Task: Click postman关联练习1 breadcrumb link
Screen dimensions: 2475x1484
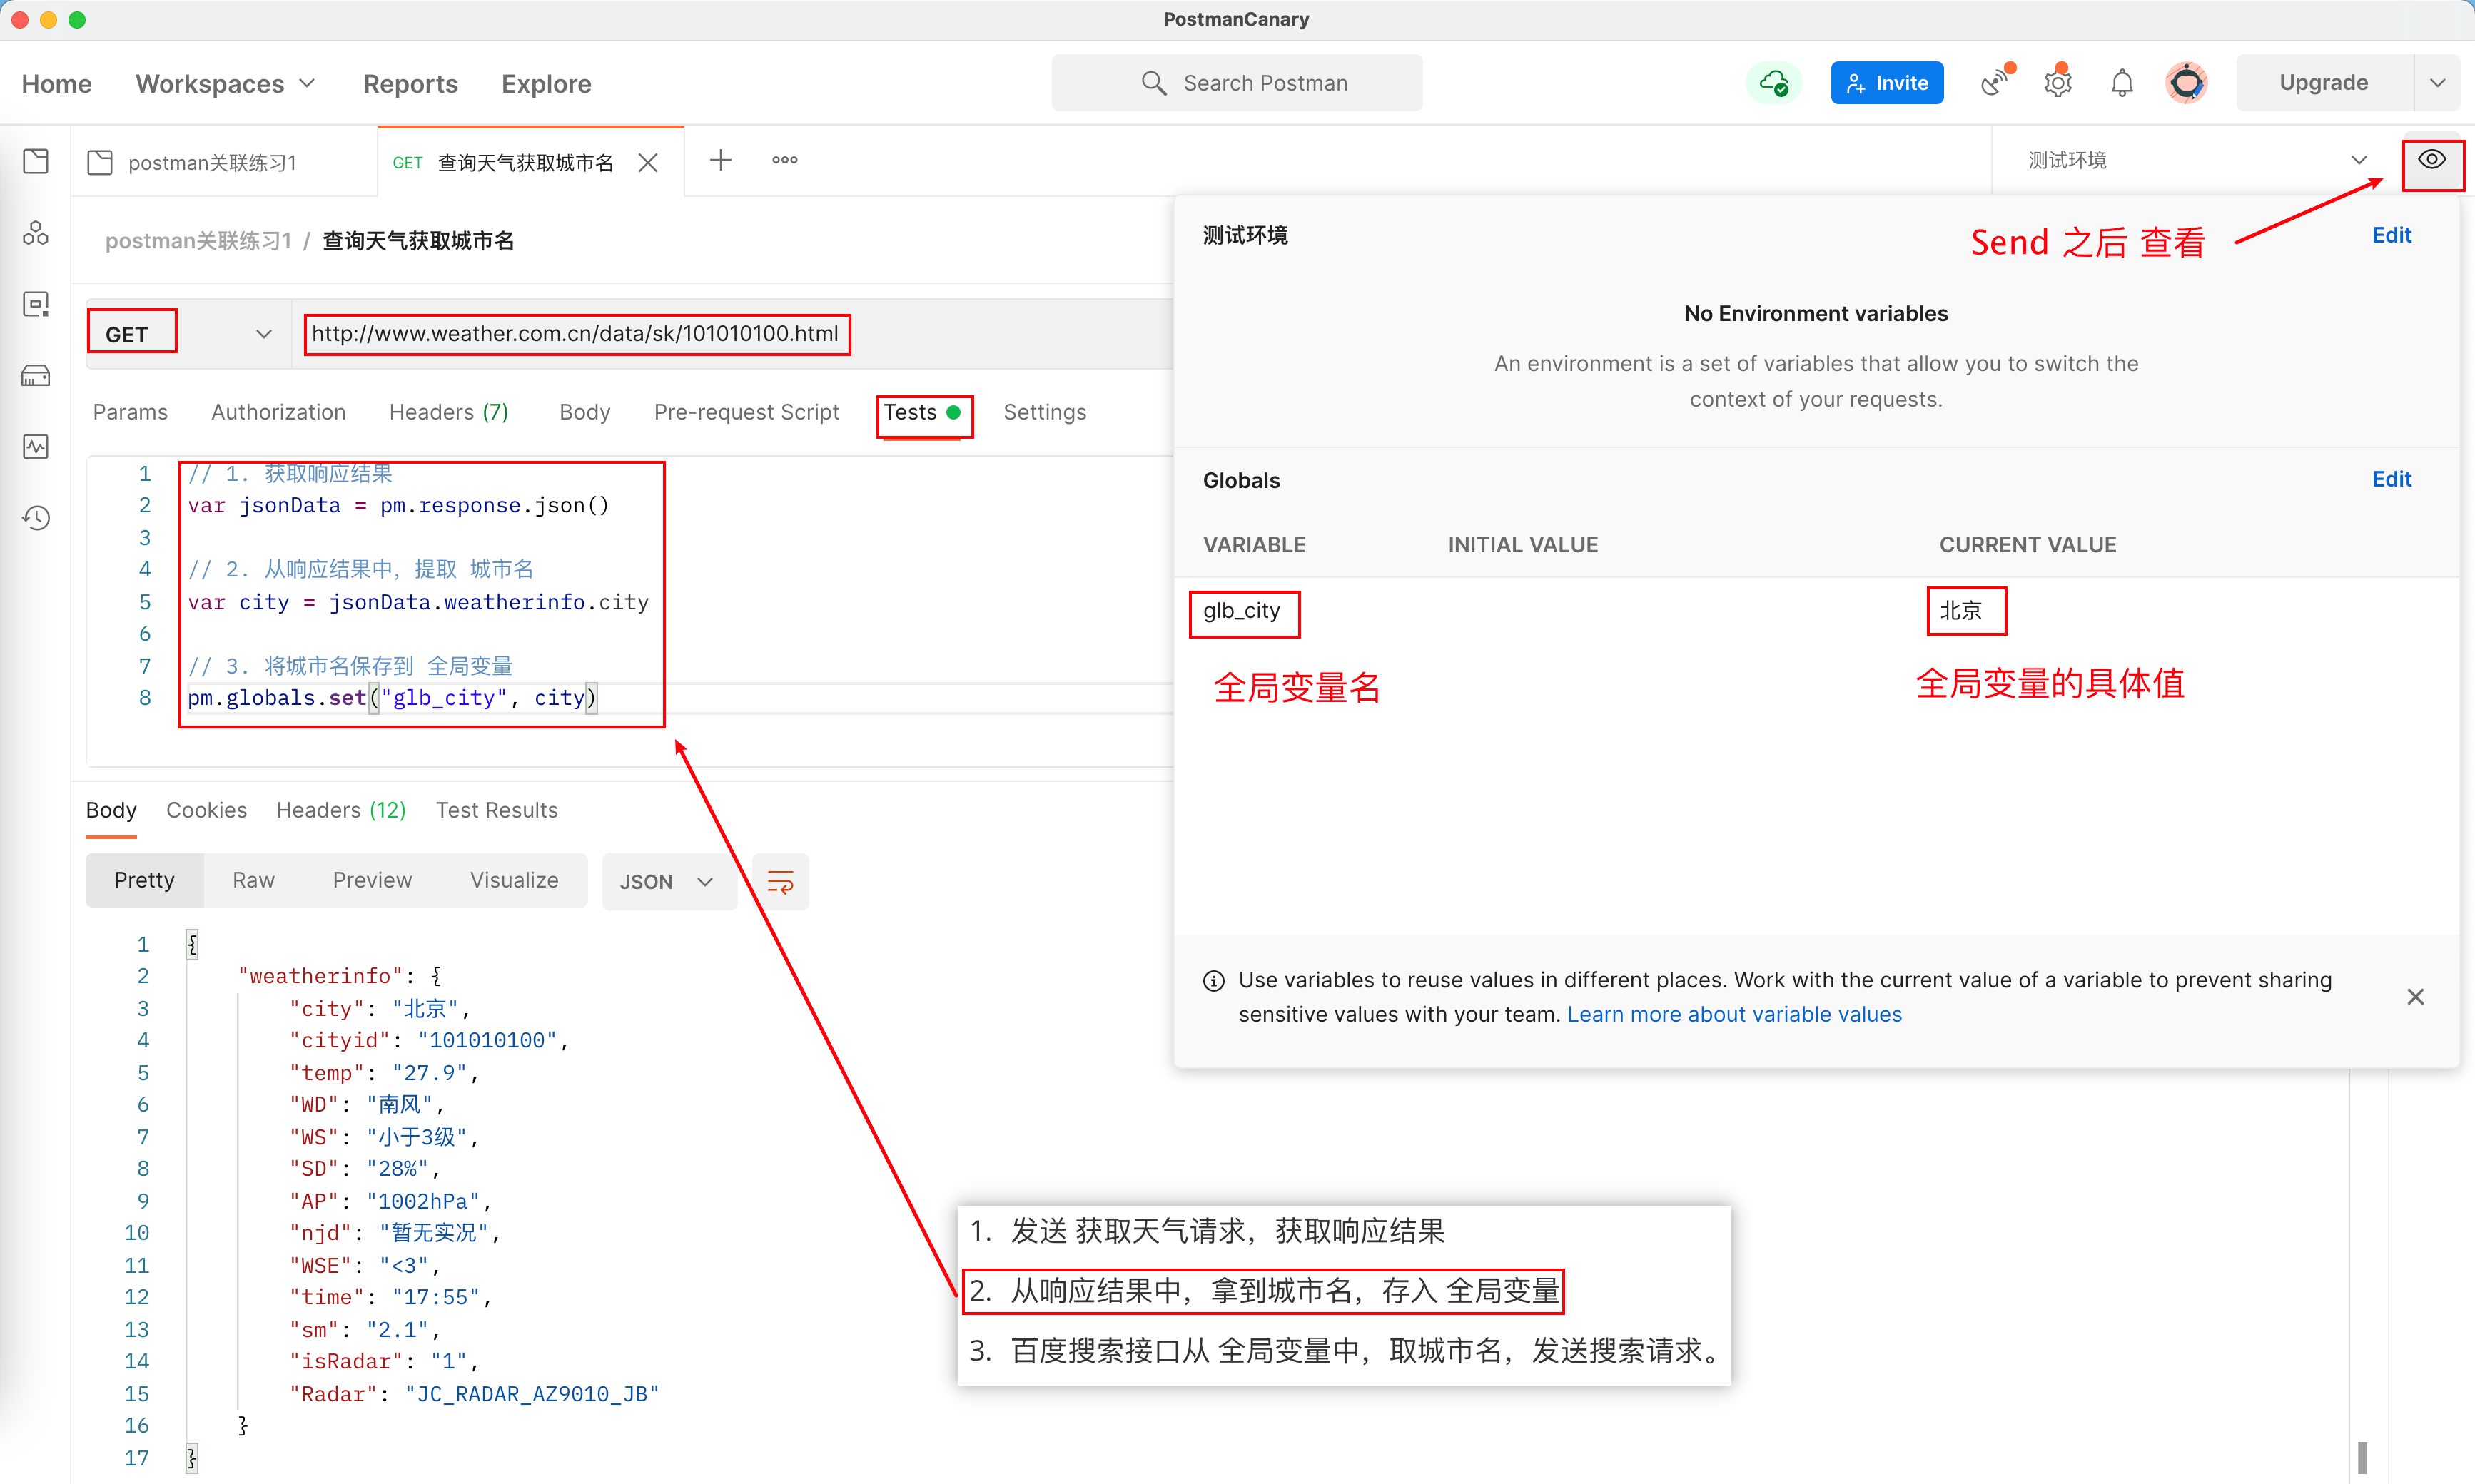Action: [x=198, y=241]
